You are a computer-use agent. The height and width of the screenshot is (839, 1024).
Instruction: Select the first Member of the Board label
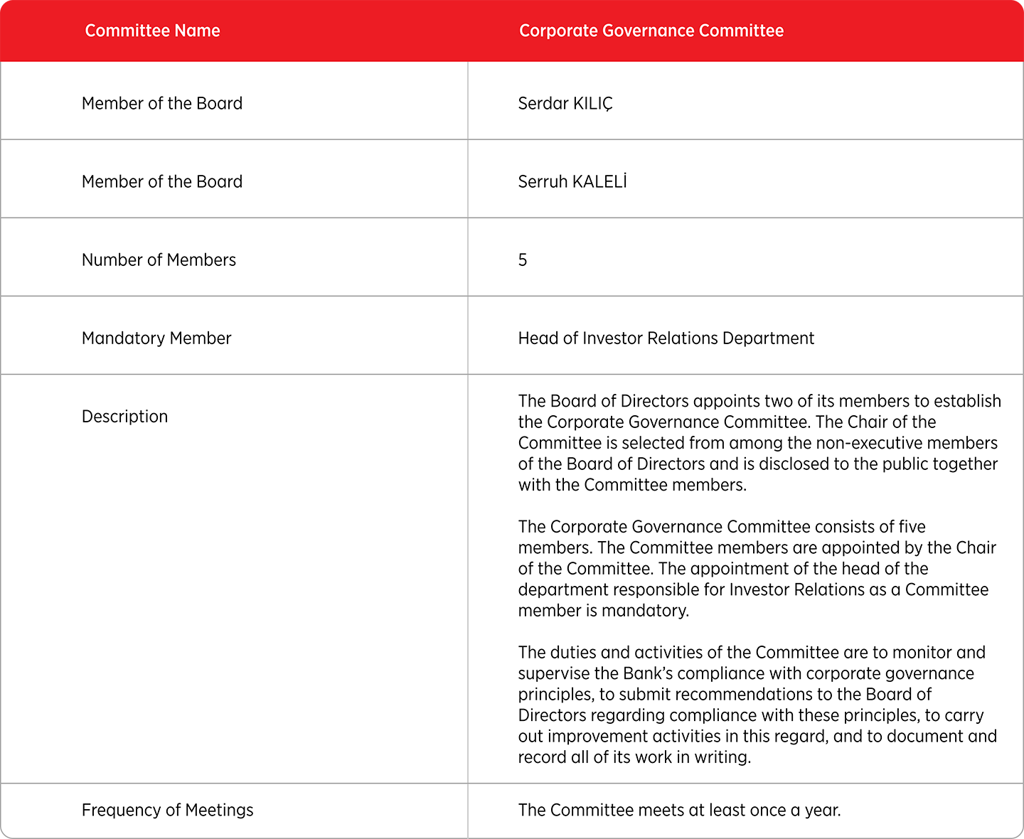[x=162, y=103]
